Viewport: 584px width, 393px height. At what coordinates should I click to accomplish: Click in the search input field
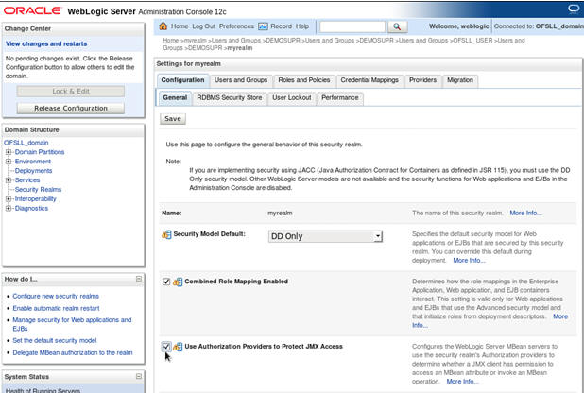point(352,26)
